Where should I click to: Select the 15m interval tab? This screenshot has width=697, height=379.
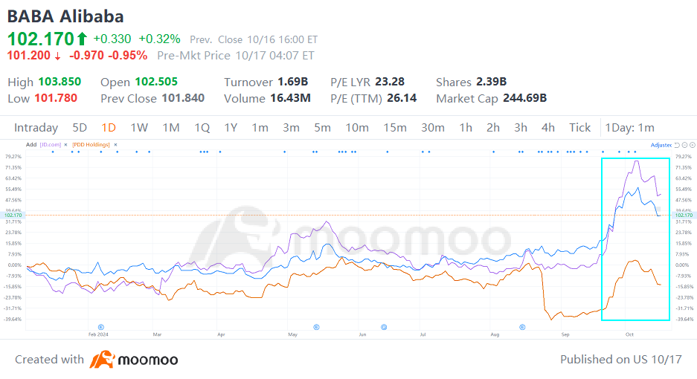[x=395, y=128]
